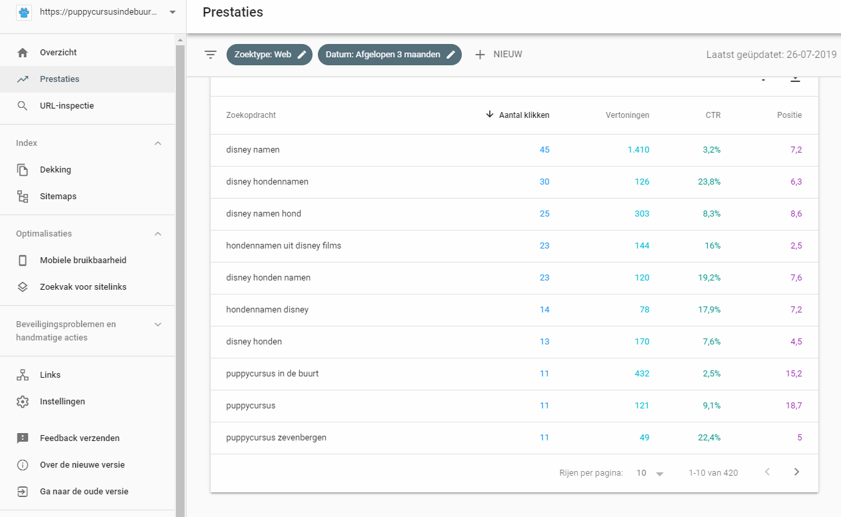Image resolution: width=841 pixels, height=517 pixels.
Task: Click NIEUW to add filter
Action: [x=508, y=55]
